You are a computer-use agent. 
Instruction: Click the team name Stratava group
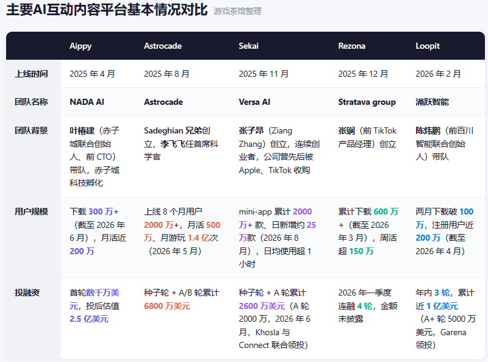(367, 102)
